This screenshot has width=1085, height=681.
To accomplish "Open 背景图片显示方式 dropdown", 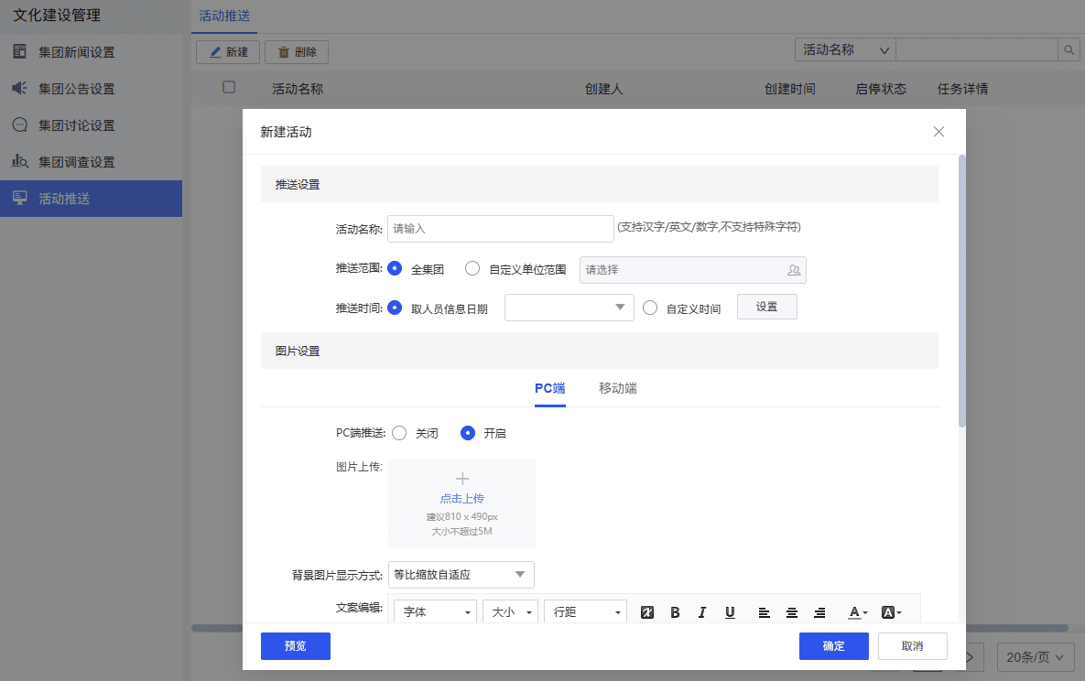I will pos(461,575).
